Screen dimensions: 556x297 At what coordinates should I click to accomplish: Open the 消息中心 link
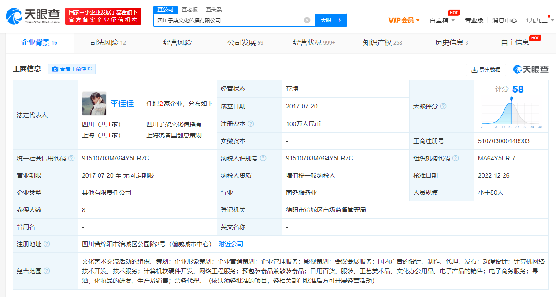coord(504,20)
